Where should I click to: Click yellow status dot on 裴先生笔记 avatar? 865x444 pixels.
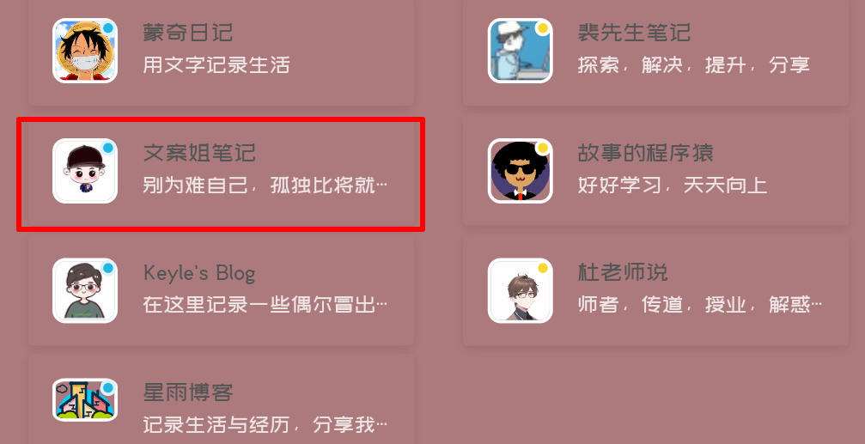tap(543, 28)
